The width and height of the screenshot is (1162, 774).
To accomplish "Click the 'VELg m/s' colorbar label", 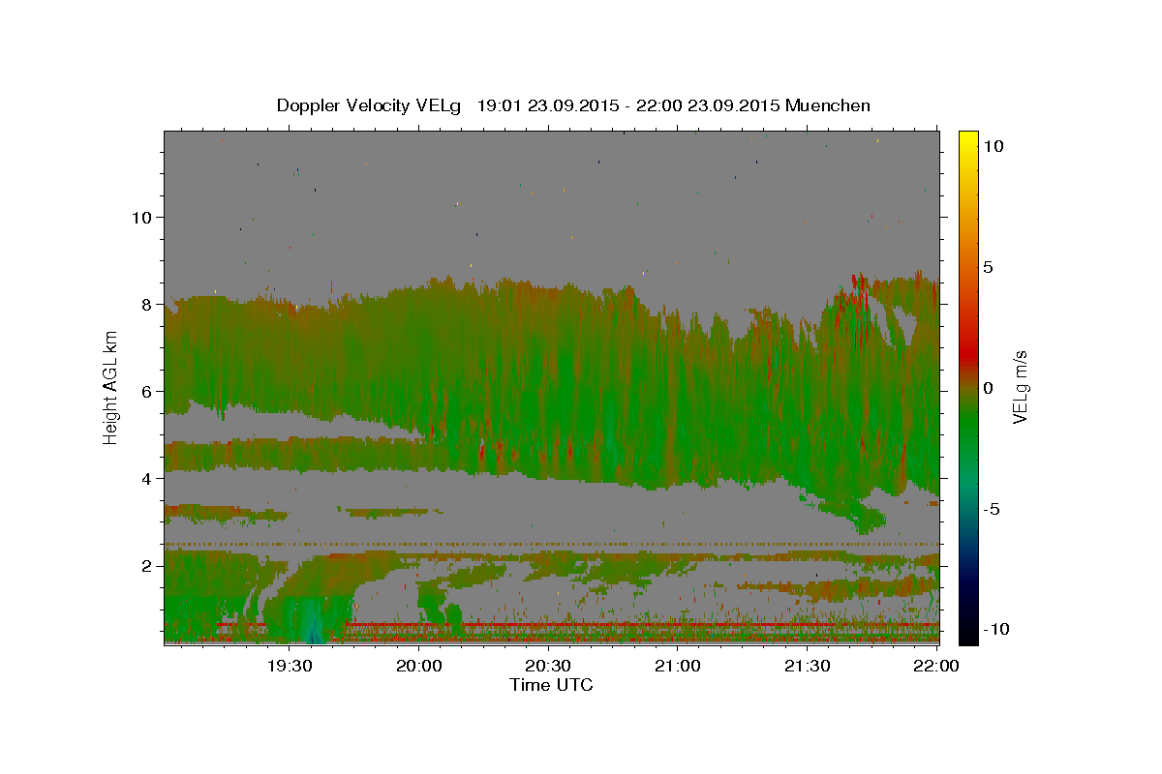I will tap(1020, 387).
